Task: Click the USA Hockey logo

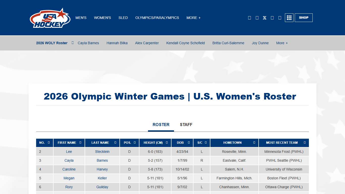Action: tap(50, 18)
